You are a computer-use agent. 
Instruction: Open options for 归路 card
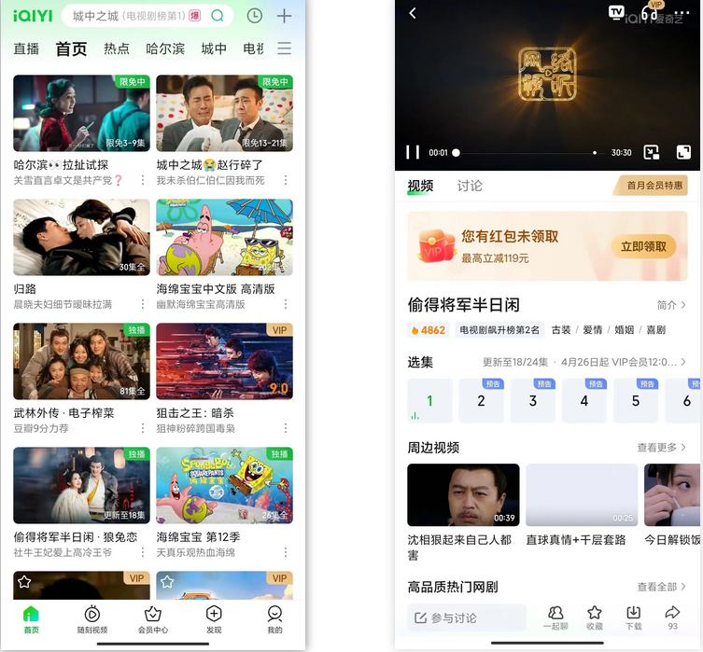coord(143,304)
